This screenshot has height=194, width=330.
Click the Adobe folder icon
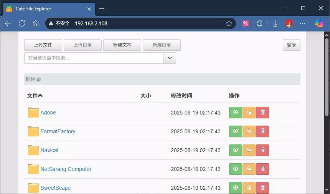click(33, 113)
